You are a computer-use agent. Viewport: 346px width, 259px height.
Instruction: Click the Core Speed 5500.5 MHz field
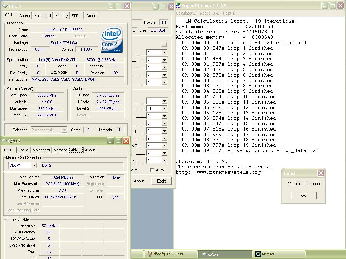point(47,95)
